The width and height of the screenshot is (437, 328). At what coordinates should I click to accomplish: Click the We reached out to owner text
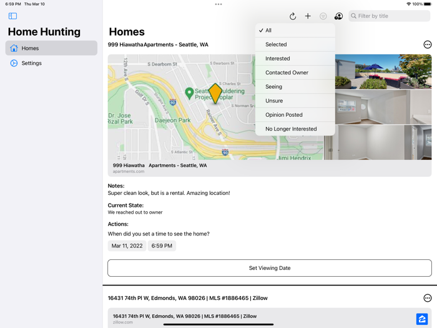point(135,212)
